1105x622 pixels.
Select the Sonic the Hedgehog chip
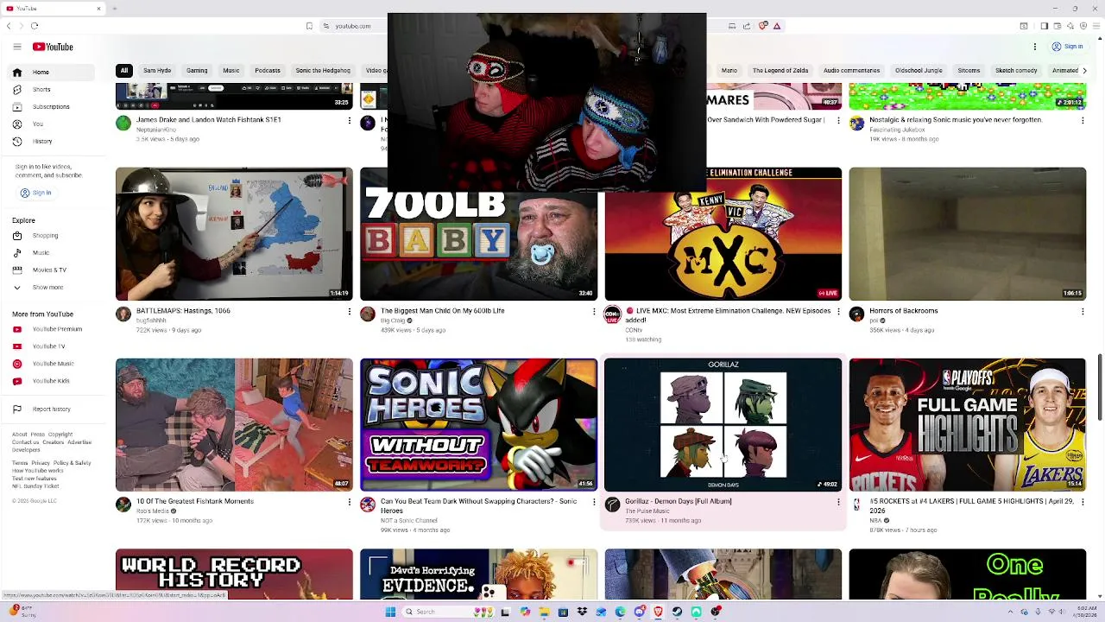323,70
